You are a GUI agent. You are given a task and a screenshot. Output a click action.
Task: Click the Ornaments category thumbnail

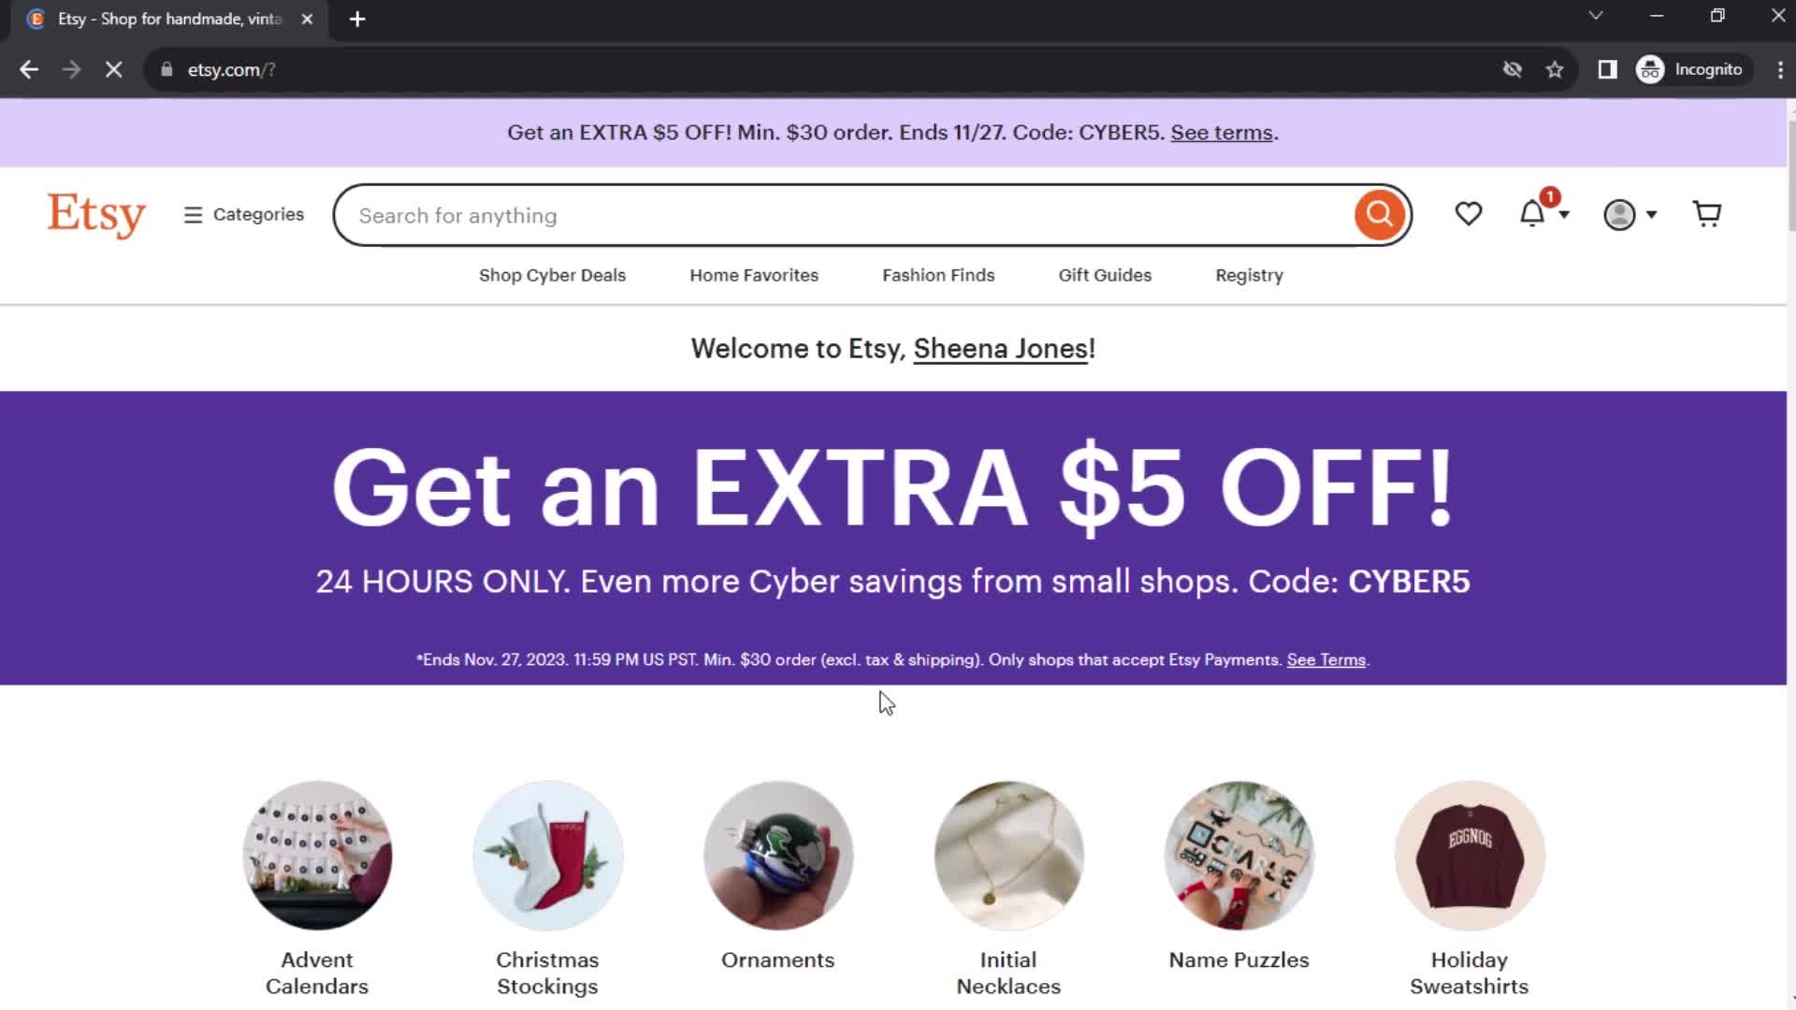coord(778,856)
